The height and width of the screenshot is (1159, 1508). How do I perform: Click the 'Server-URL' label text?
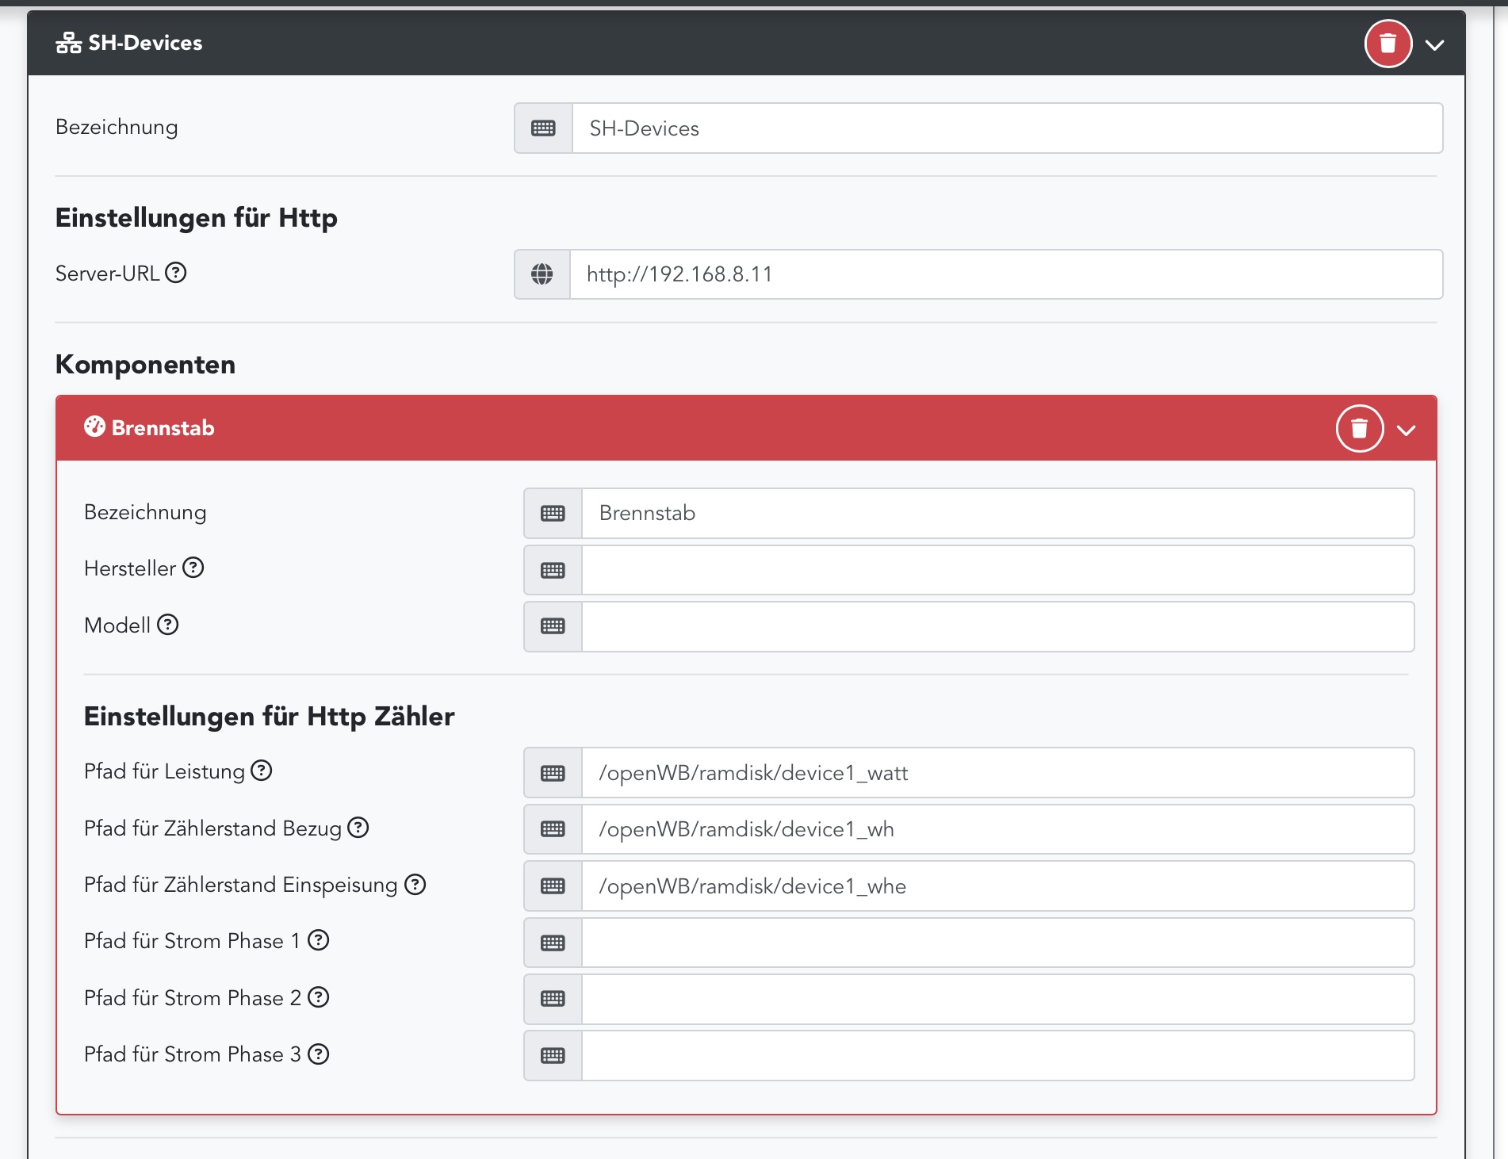click(x=108, y=273)
